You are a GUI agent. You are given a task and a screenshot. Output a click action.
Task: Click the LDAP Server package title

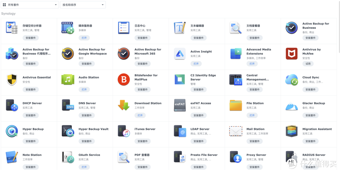tap(200, 129)
